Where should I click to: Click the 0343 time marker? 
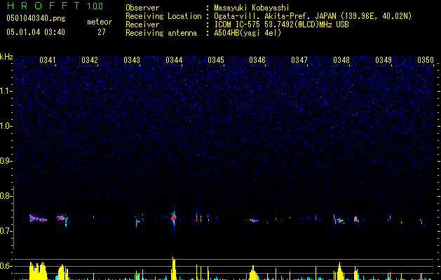tap(132, 60)
